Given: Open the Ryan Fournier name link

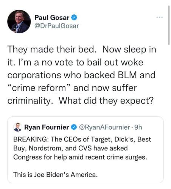Looking at the screenshot, I should click(47, 127).
